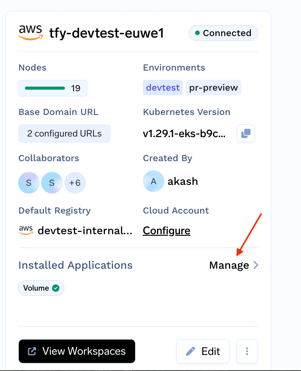Open the three-dot more options menu
Image resolution: width=301 pixels, height=371 pixels.
tap(247, 351)
